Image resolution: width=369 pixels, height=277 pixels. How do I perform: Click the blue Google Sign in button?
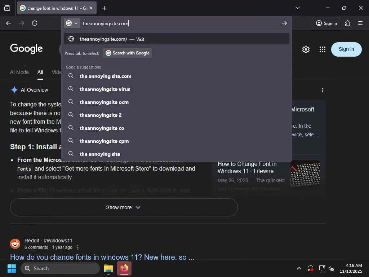pyautogui.click(x=346, y=49)
